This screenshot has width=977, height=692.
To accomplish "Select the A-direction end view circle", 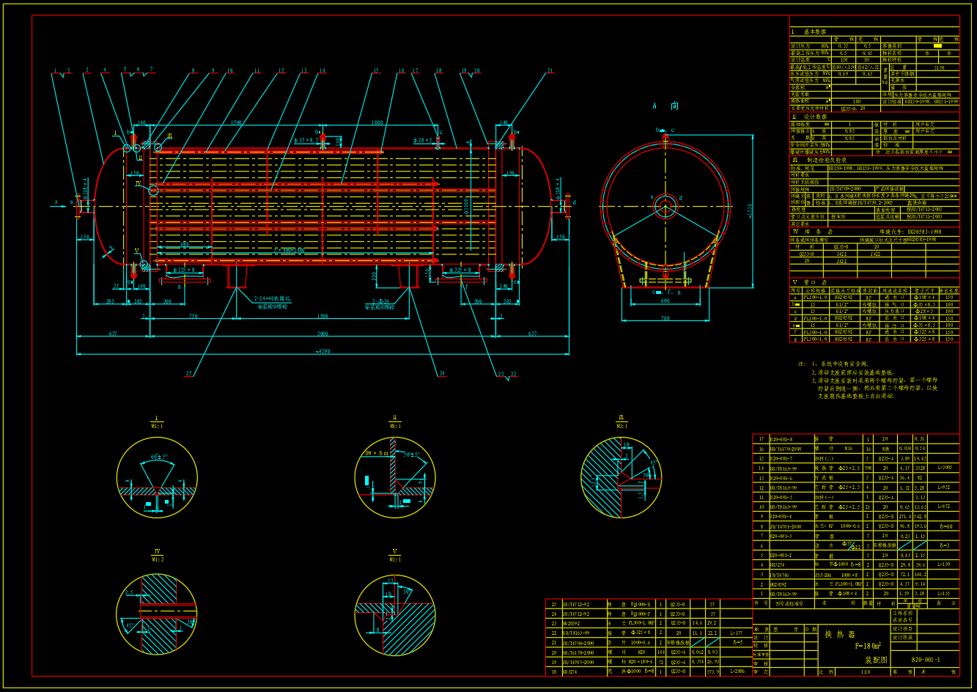I will click(x=666, y=202).
